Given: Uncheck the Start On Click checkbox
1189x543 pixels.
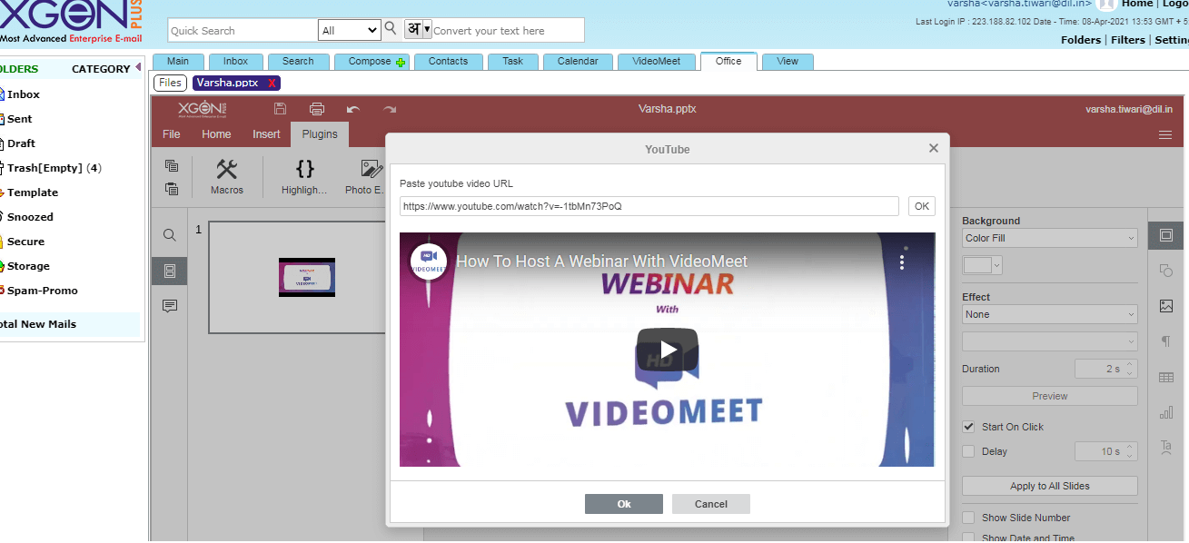Looking at the screenshot, I should click(969, 427).
